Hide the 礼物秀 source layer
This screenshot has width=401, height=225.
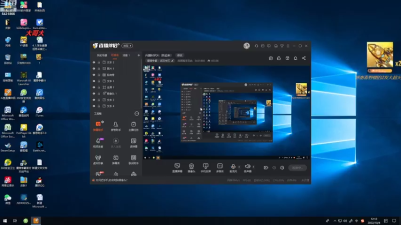(94, 75)
